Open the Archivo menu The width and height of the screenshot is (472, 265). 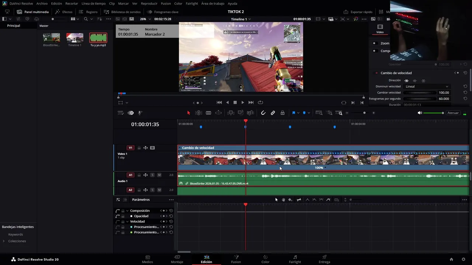[42, 3]
